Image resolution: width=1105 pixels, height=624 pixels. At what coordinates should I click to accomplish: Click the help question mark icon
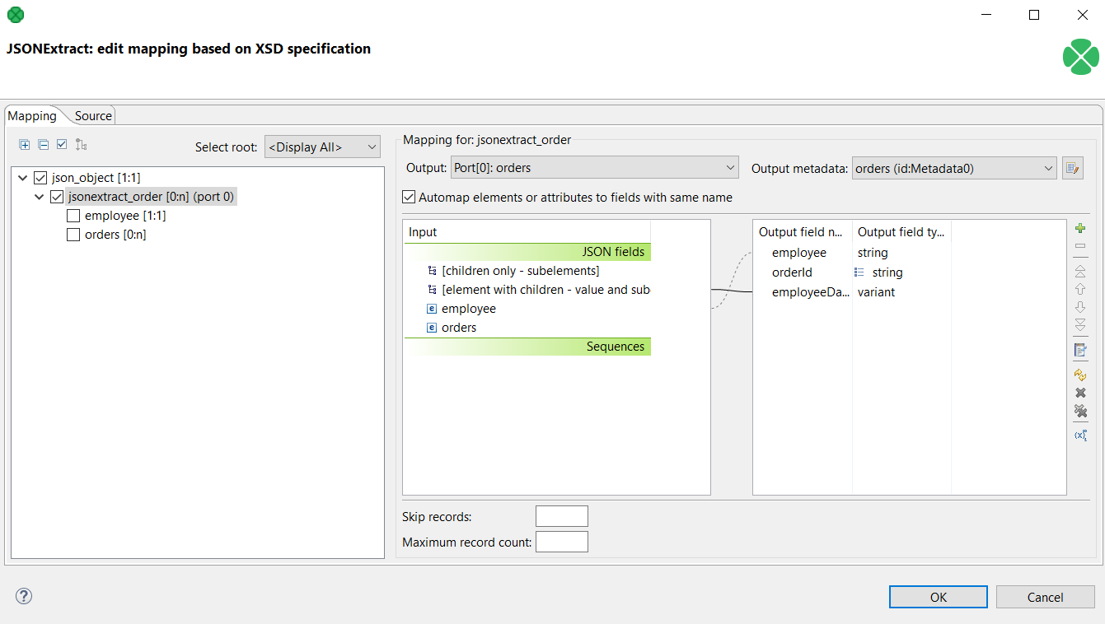click(23, 596)
